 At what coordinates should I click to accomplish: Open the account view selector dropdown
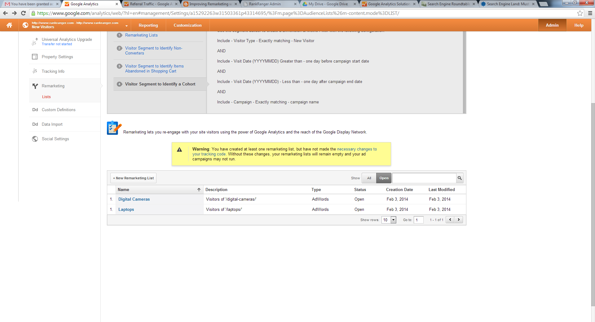(126, 26)
